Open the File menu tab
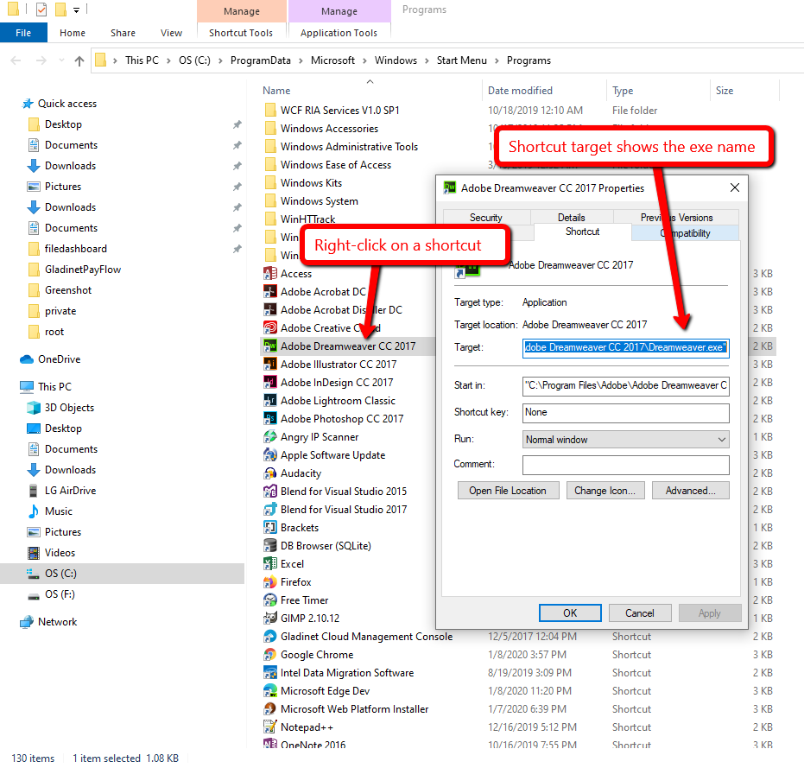This screenshot has width=804, height=768. [x=23, y=33]
